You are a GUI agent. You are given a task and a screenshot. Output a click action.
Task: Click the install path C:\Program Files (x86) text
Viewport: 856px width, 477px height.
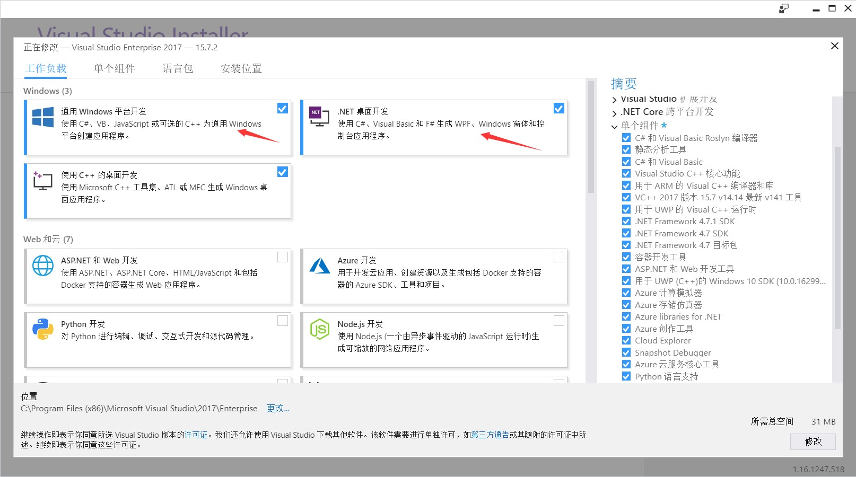139,408
